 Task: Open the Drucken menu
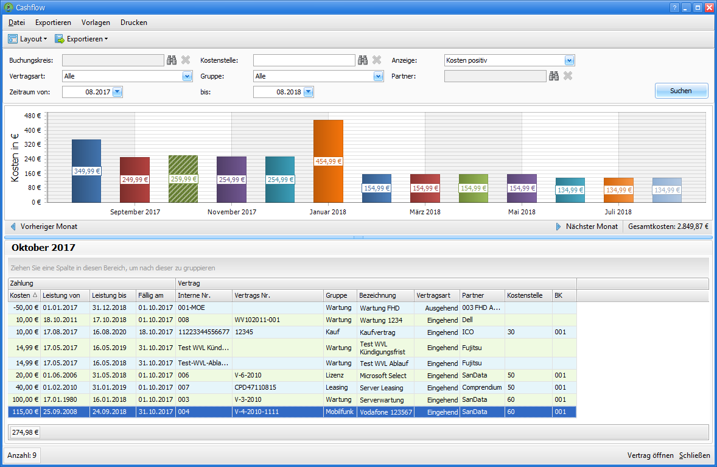pyautogui.click(x=133, y=23)
